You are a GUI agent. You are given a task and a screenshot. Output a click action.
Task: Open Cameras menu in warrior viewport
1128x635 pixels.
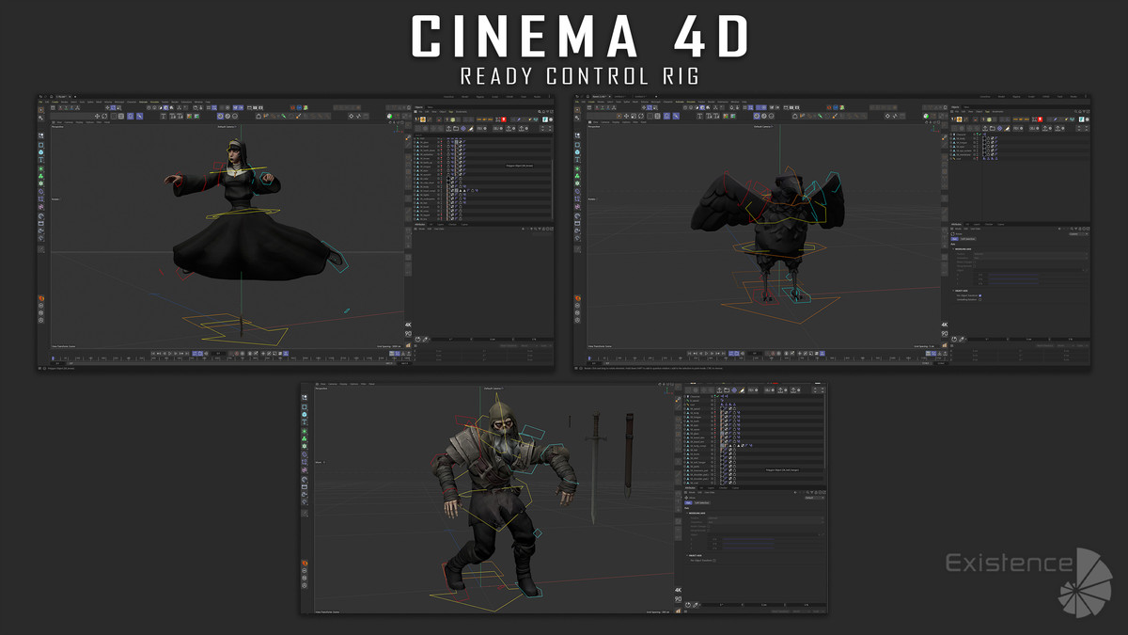coord(333,384)
